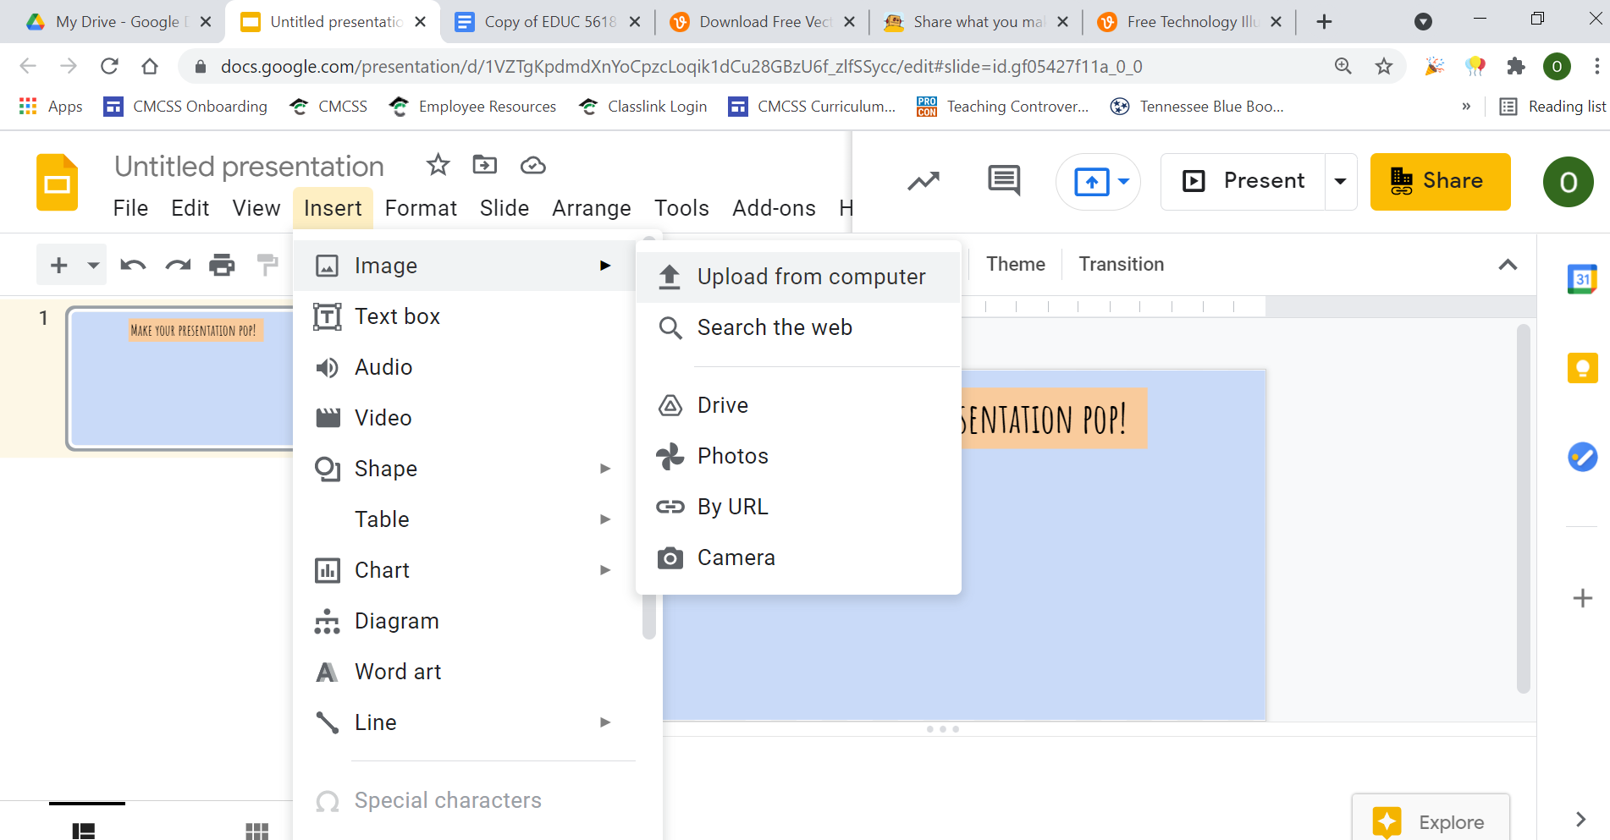Expand the Present options dropdown
The width and height of the screenshot is (1610, 840).
[x=1339, y=181]
